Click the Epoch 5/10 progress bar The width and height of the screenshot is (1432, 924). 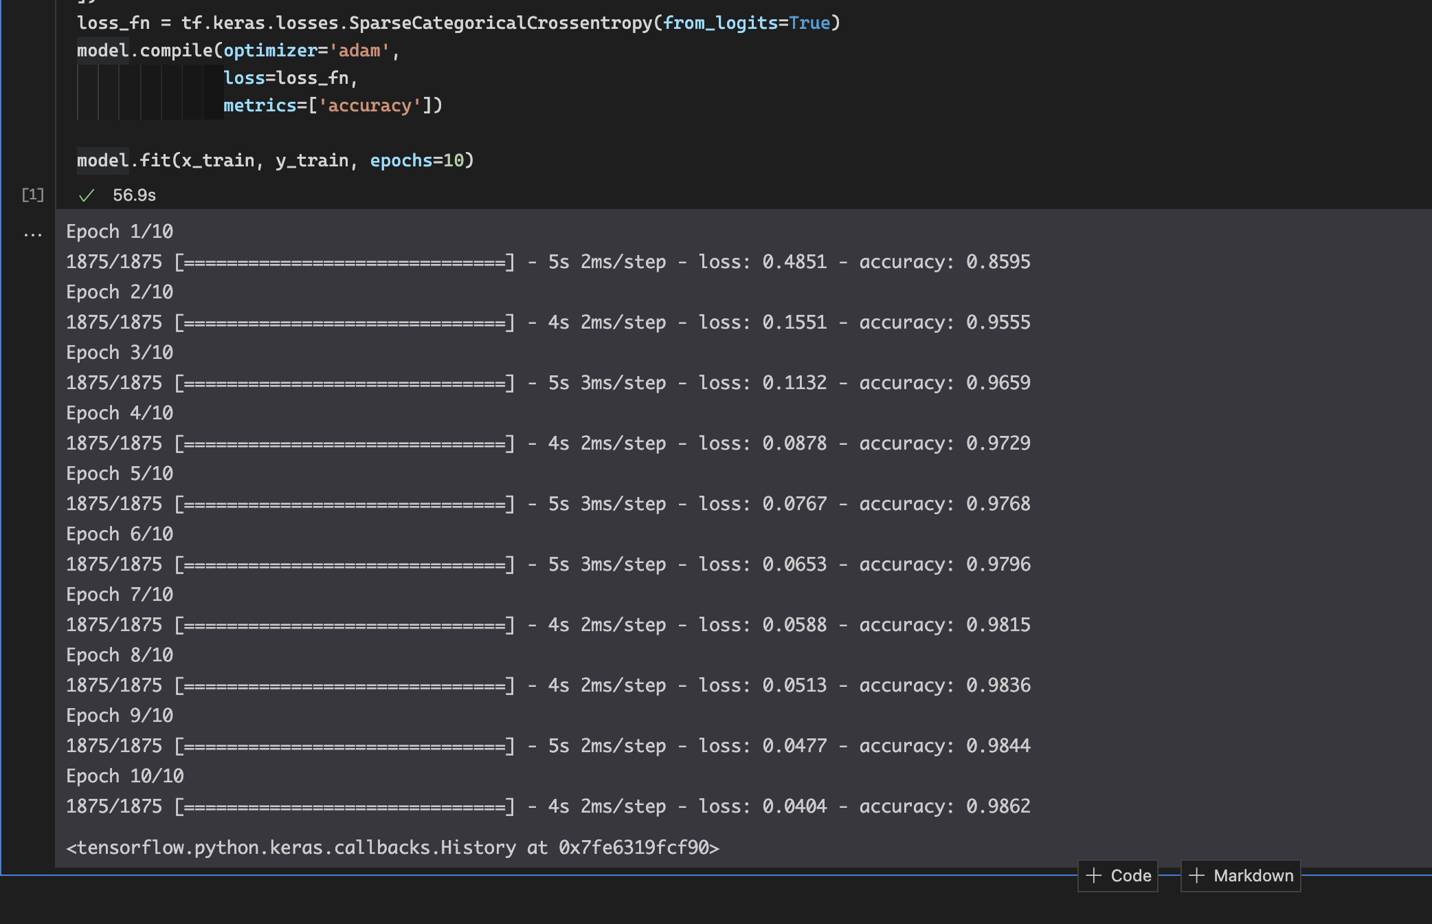pyautogui.click(x=344, y=503)
